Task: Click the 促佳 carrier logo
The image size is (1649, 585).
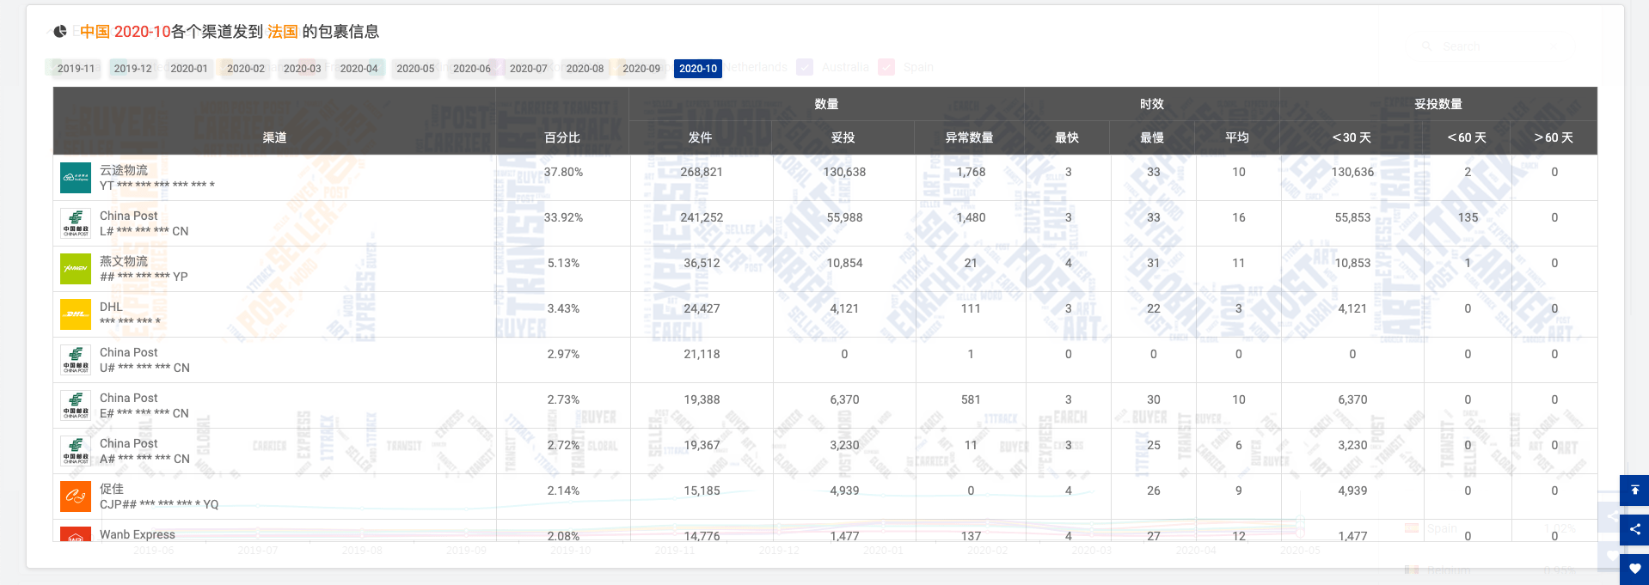Action: [76, 497]
